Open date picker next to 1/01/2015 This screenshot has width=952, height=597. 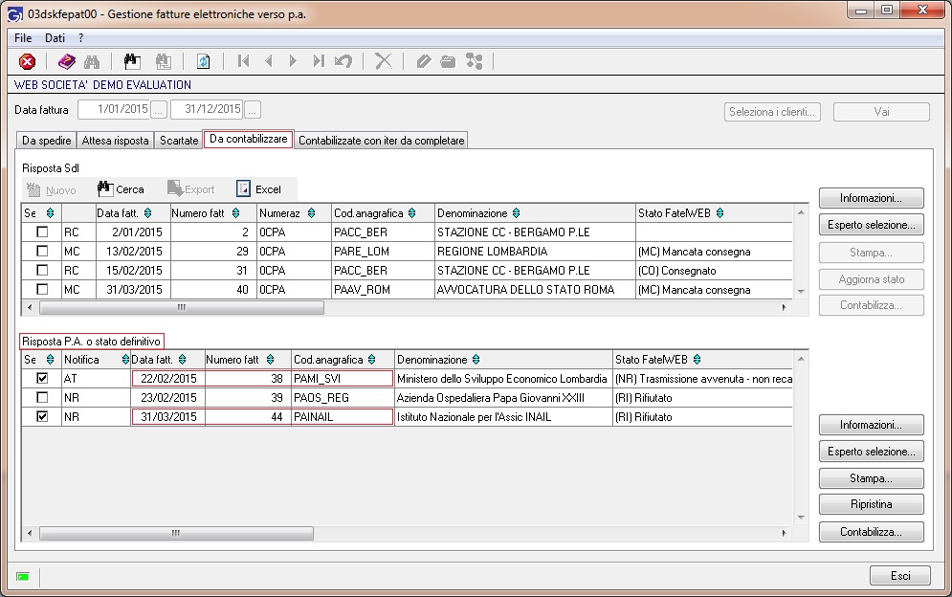point(158,110)
